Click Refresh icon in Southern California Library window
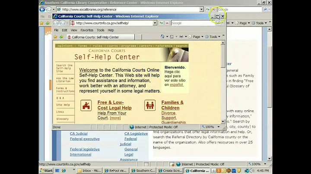311x174 pixels. tap(207, 9)
